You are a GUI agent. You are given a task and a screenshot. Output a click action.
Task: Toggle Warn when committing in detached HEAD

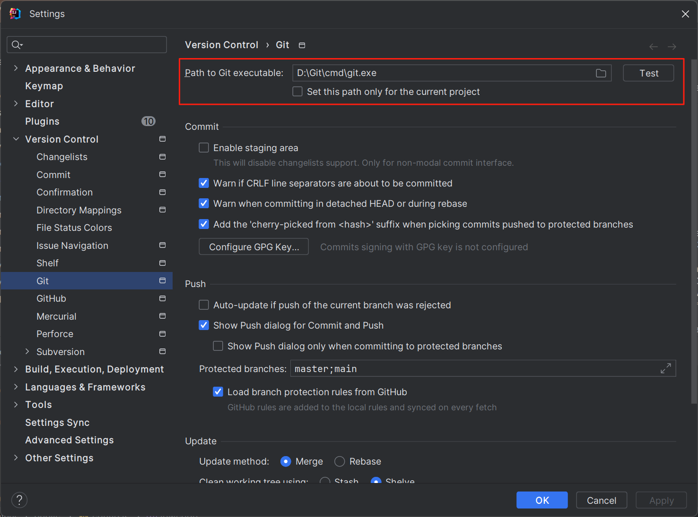pyautogui.click(x=204, y=203)
